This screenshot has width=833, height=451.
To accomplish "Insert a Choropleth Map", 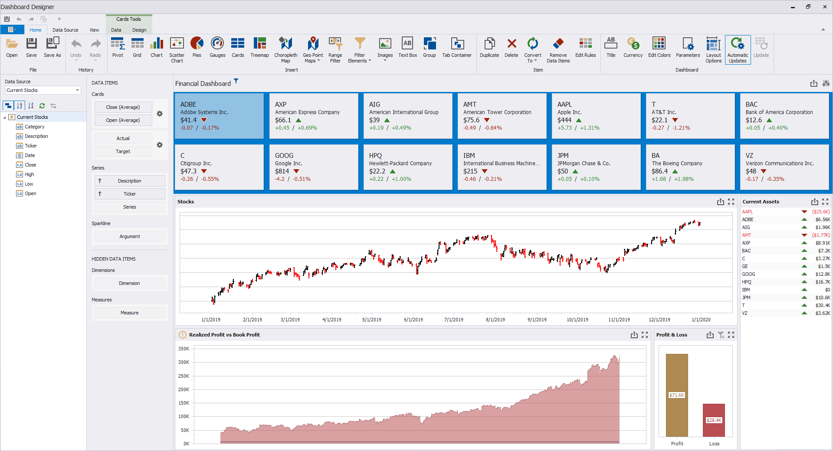I will [x=285, y=50].
